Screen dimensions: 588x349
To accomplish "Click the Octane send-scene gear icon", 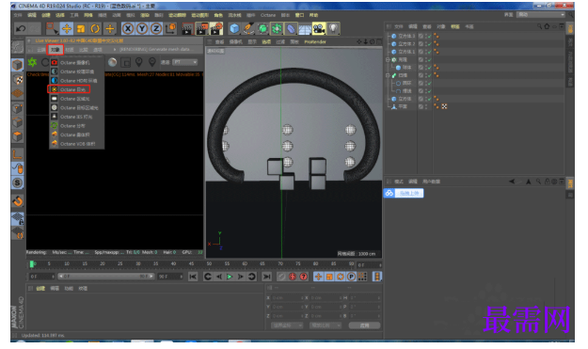I will pyautogui.click(x=32, y=62).
